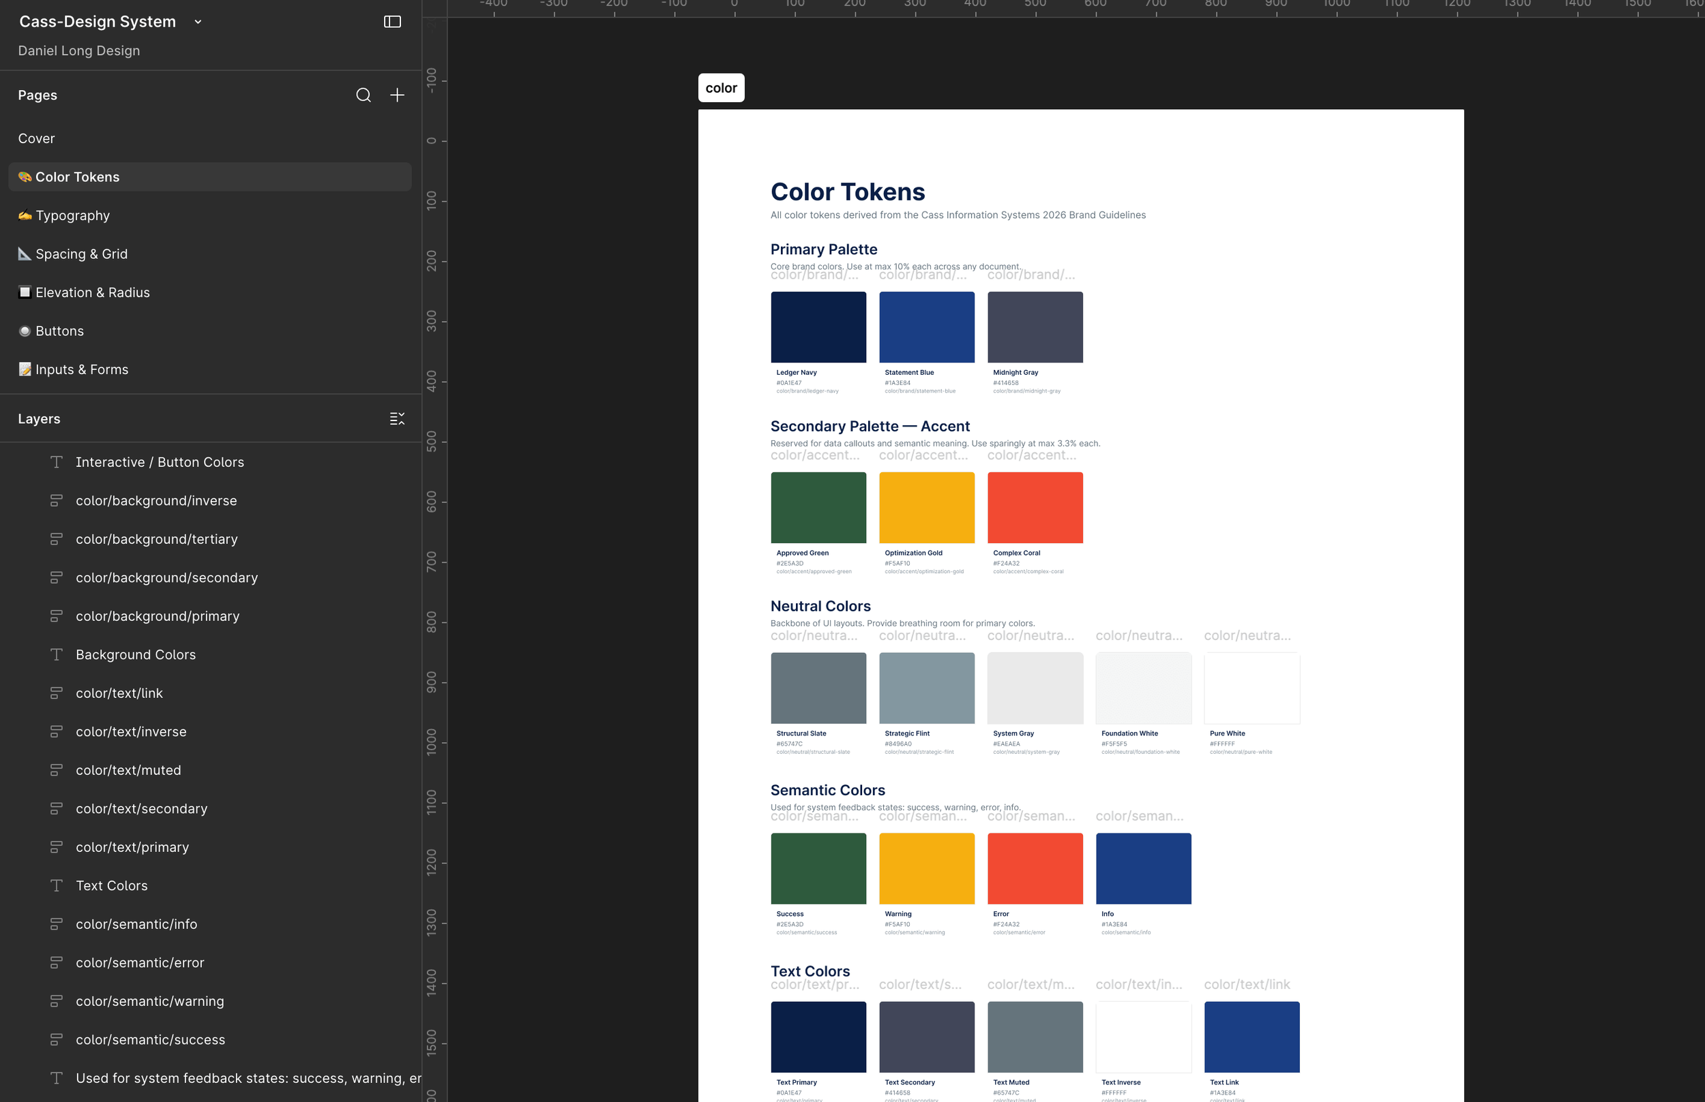Click frame icon of color/background/primary layer

[57, 616]
